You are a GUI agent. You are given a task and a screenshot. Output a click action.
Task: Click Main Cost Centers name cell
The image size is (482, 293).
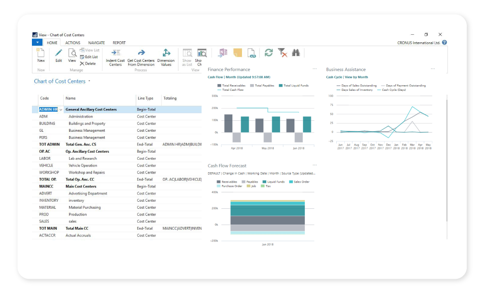point(81,186)
